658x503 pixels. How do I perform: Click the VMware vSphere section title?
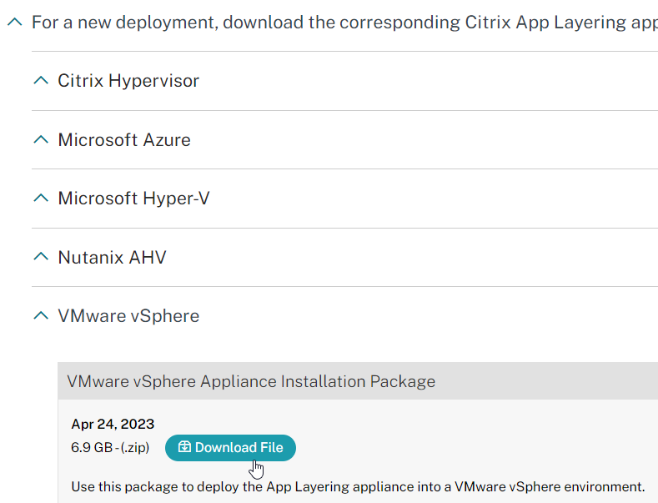[x=128, y=316]
